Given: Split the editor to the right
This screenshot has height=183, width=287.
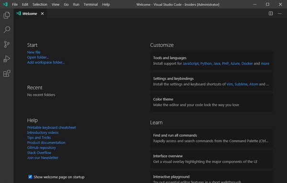Looking at the screenshot, I should [271, 13].
